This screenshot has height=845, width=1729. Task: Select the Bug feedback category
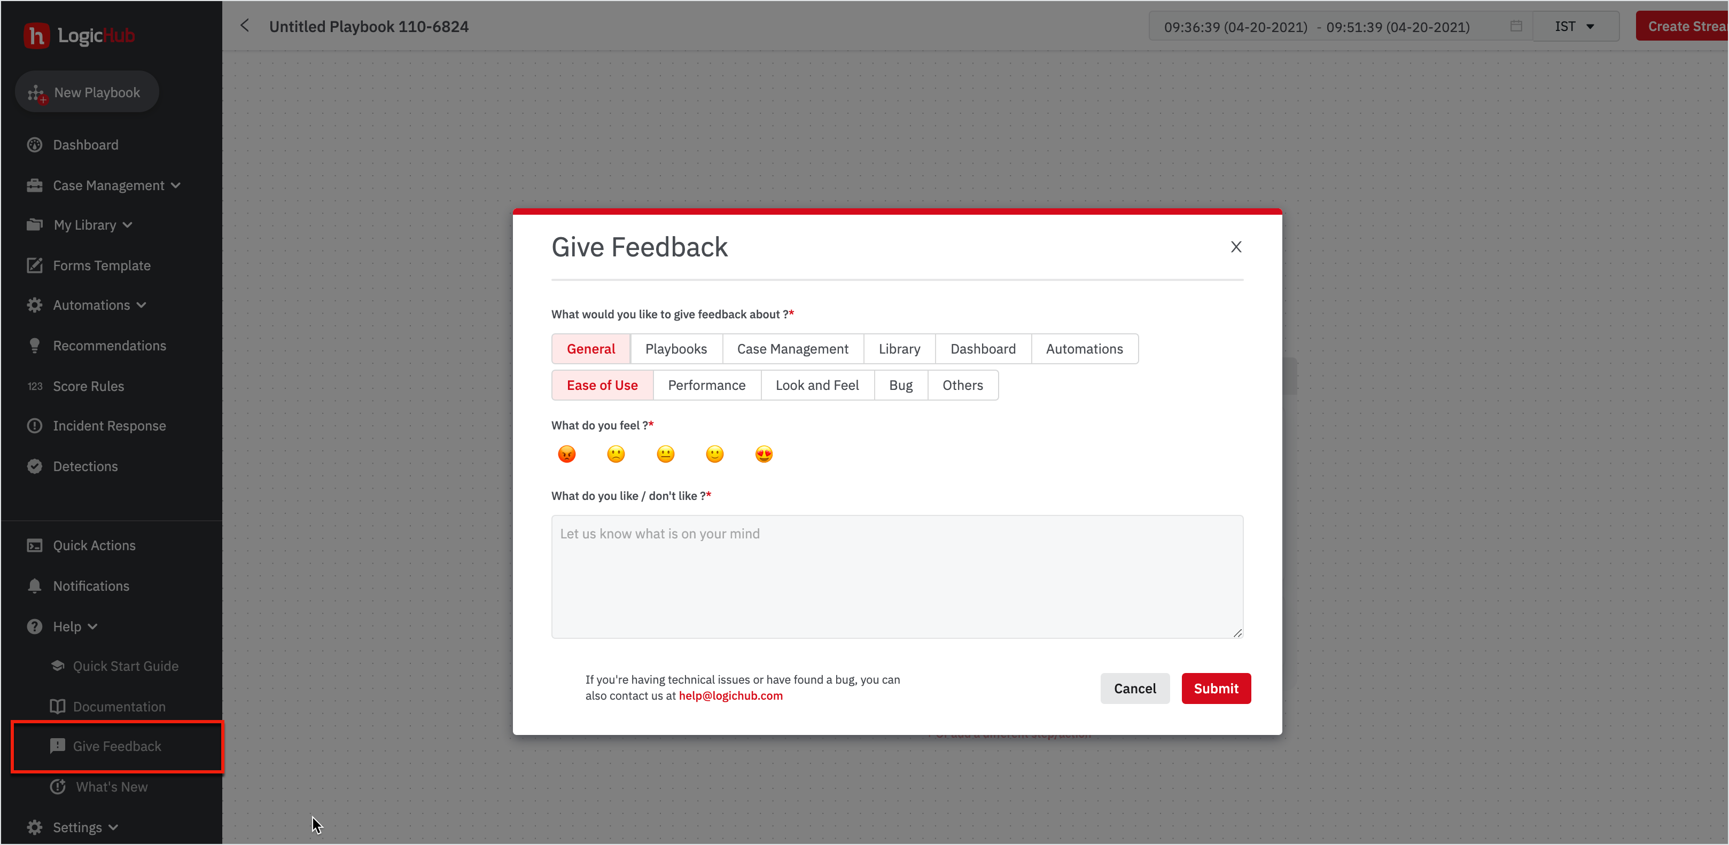coord(900,385)
